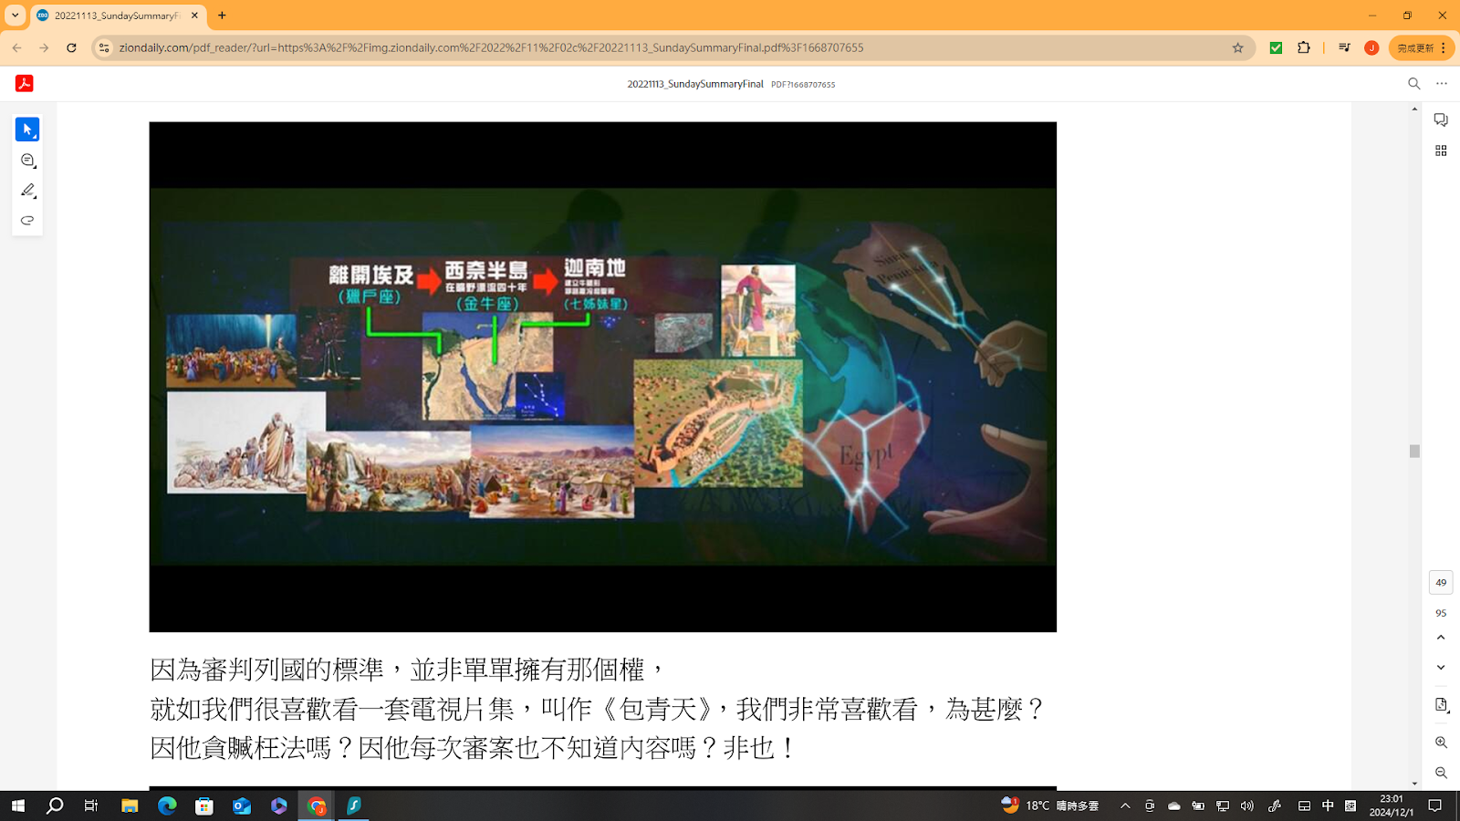Close the 20221113_SundaySummary tab
Image resolution: width=1460 pixels, height=821 pixels.
pos(194,16)
